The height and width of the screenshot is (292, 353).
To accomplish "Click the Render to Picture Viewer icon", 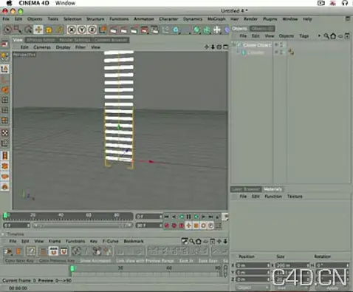I will pyautogui.click(x=144, y=30).
